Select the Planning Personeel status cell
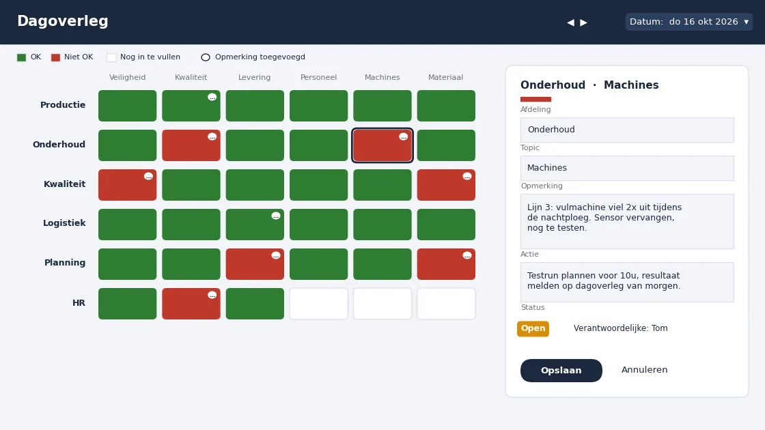Viewport: 765px width, 430px height. click(318, 264)
